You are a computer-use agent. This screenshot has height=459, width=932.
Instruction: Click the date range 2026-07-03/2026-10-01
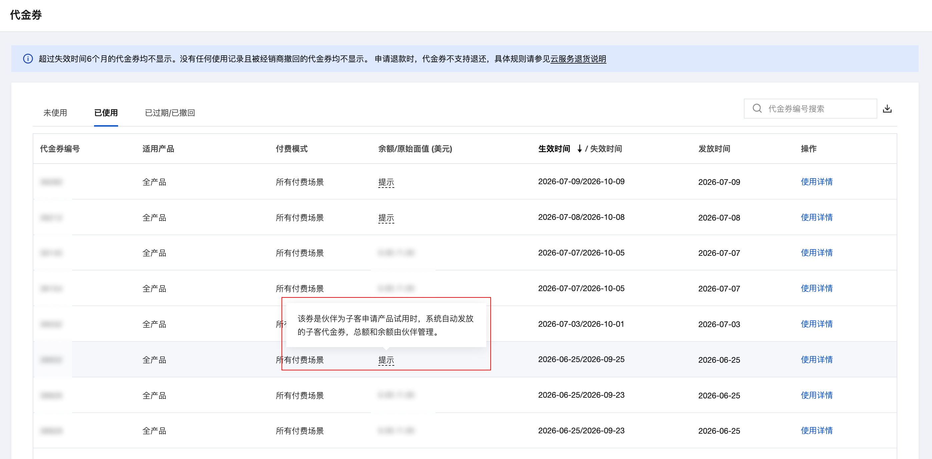581,324
